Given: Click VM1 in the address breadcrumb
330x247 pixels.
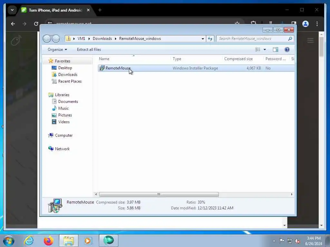Looking at the screenshot, I should (81, 39).
